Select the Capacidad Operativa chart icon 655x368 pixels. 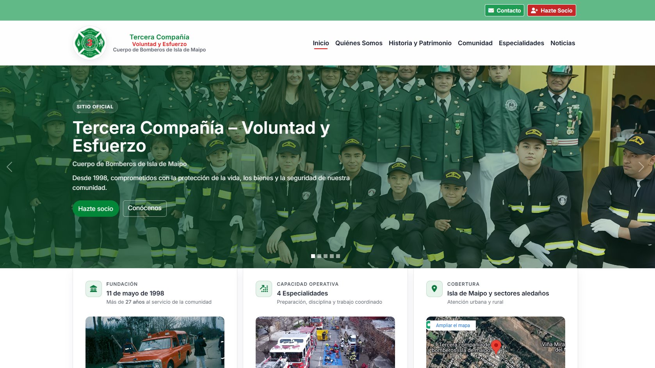click(x=264, y=288)
